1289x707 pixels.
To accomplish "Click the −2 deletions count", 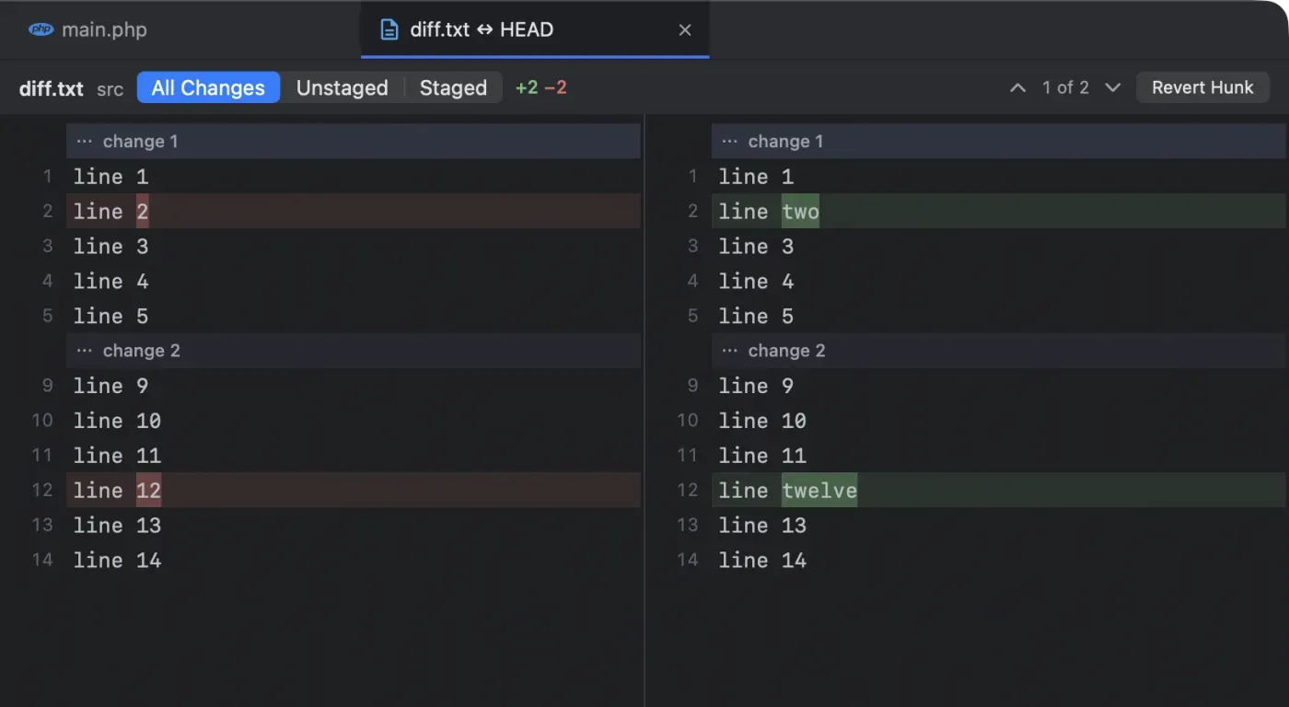I will 555,87.
